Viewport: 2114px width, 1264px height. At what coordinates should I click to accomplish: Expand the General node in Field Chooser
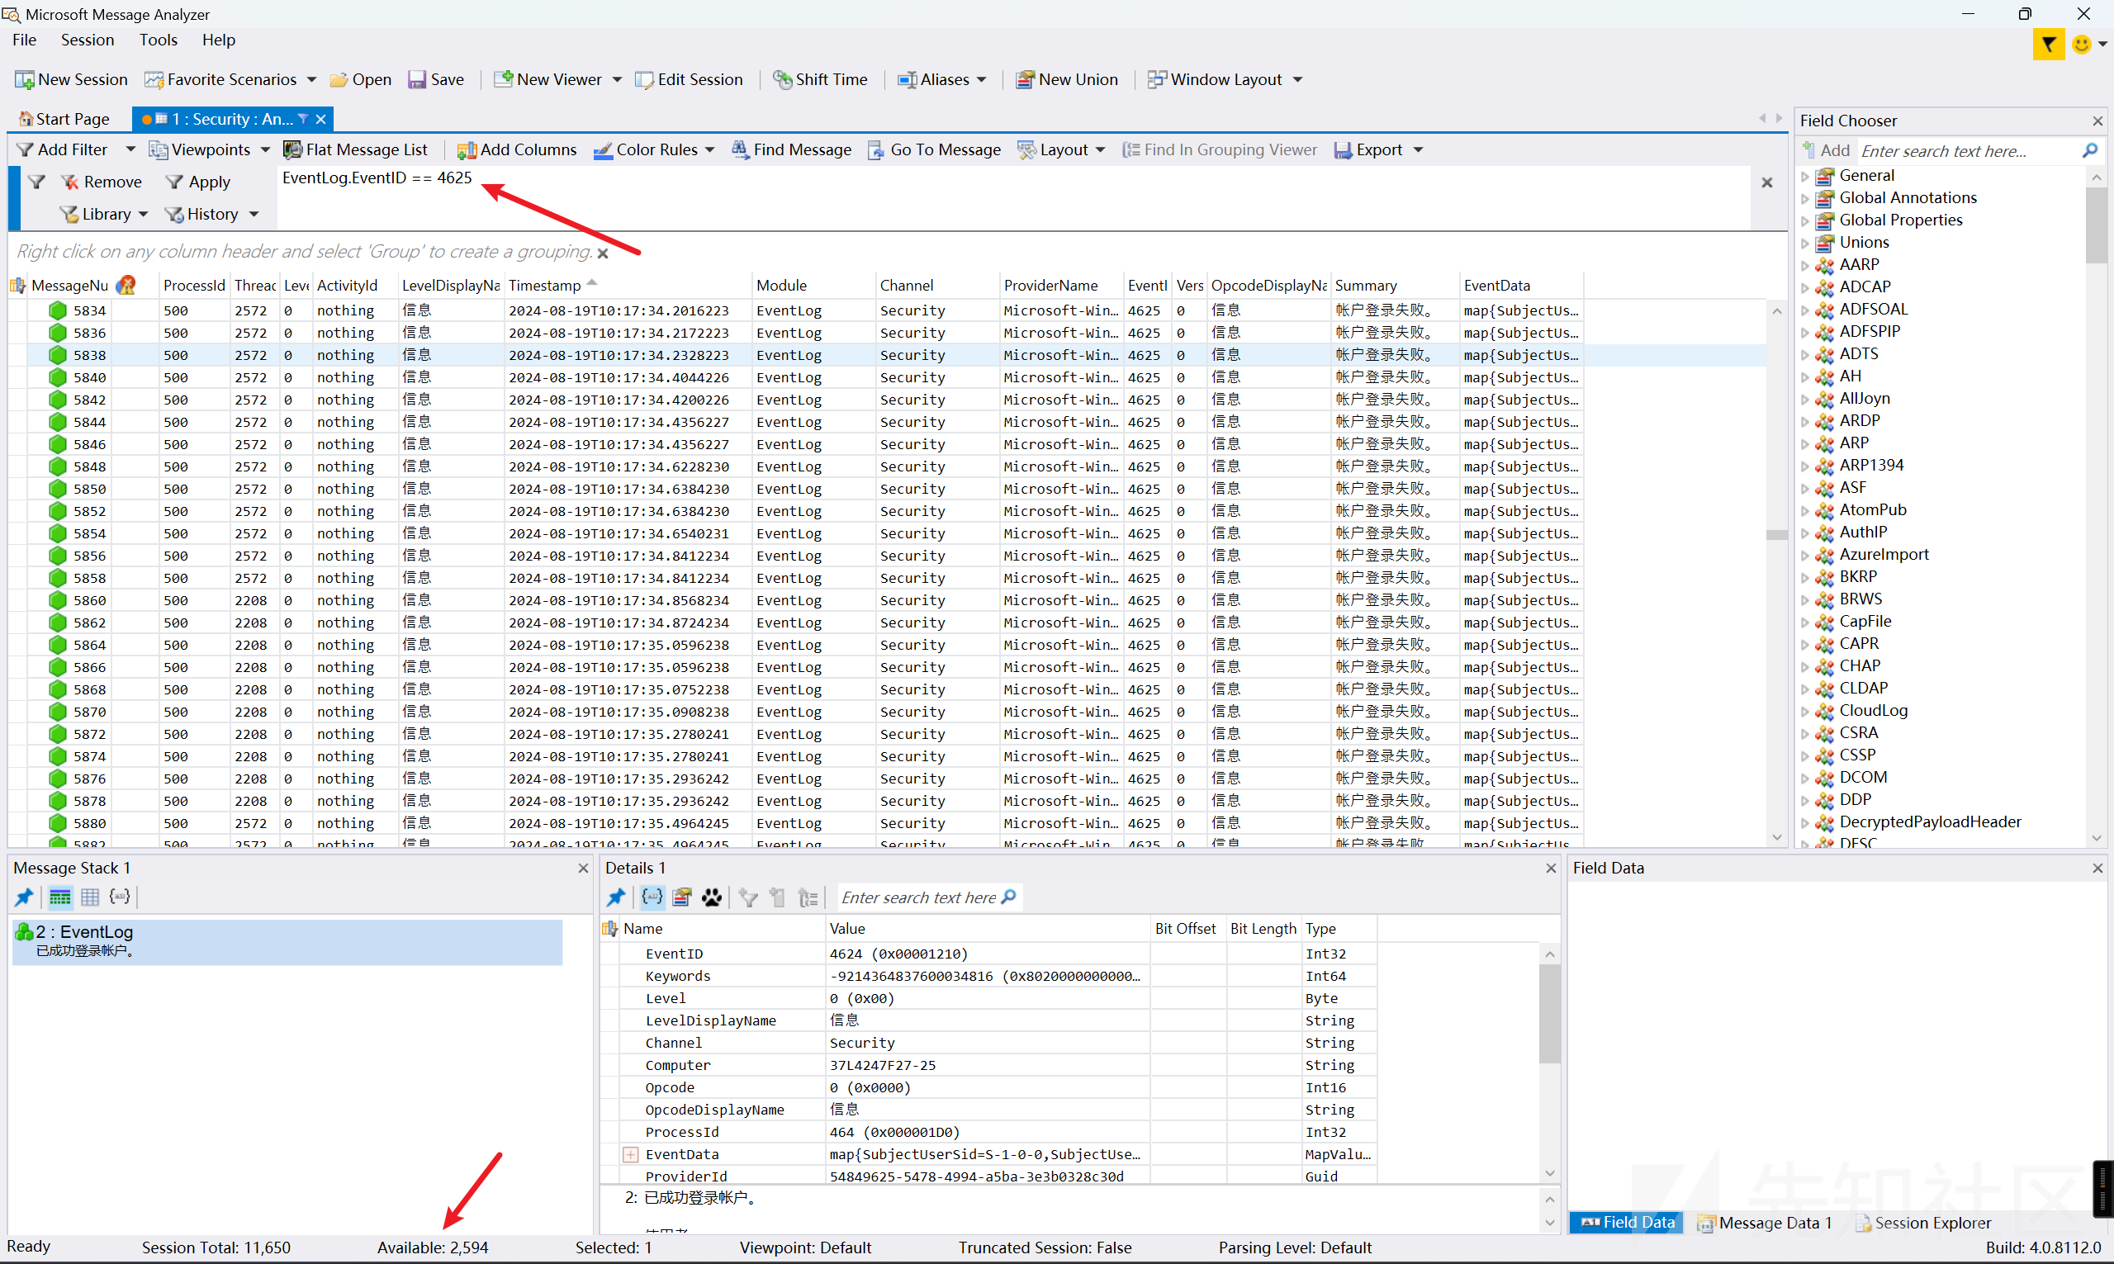1805,177
